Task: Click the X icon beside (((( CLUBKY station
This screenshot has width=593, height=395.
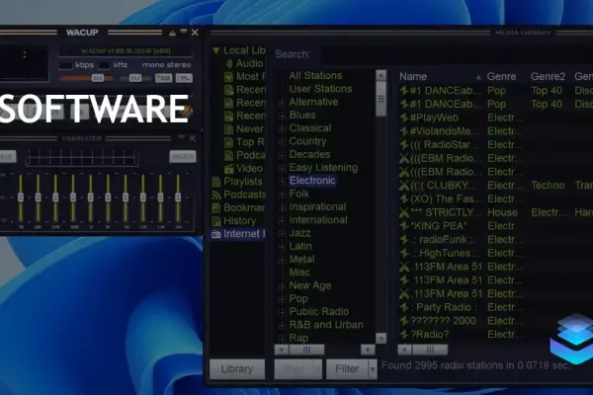Action: pyautogui.click(x=404, y=186)
